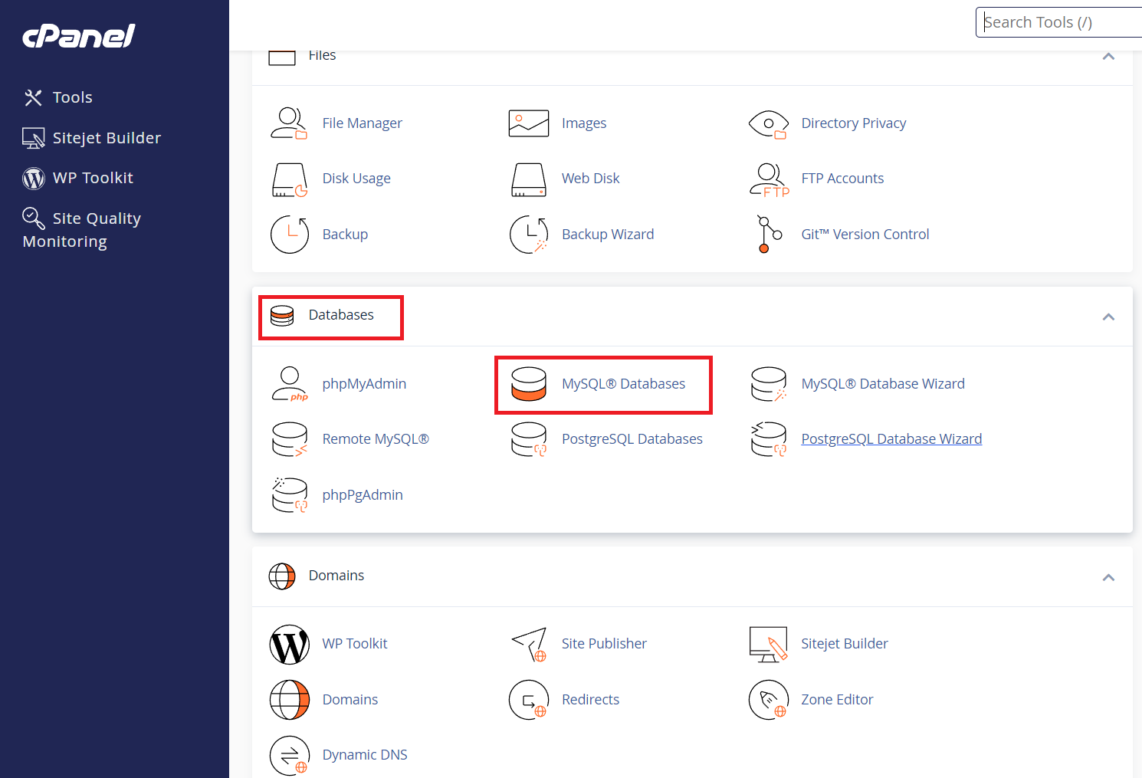Image resolution: width=1142 pixels, height=778 pixels.
Task: Open the MySQL Databases link
Action: 624,384
